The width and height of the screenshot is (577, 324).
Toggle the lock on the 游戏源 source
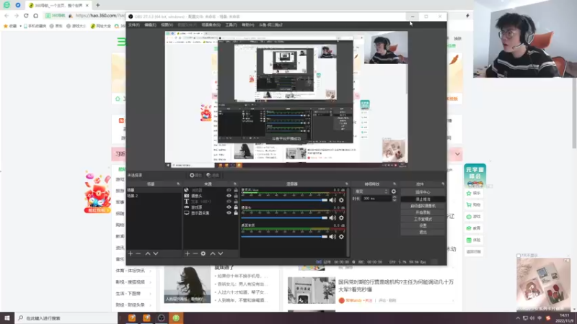(236, 207)
